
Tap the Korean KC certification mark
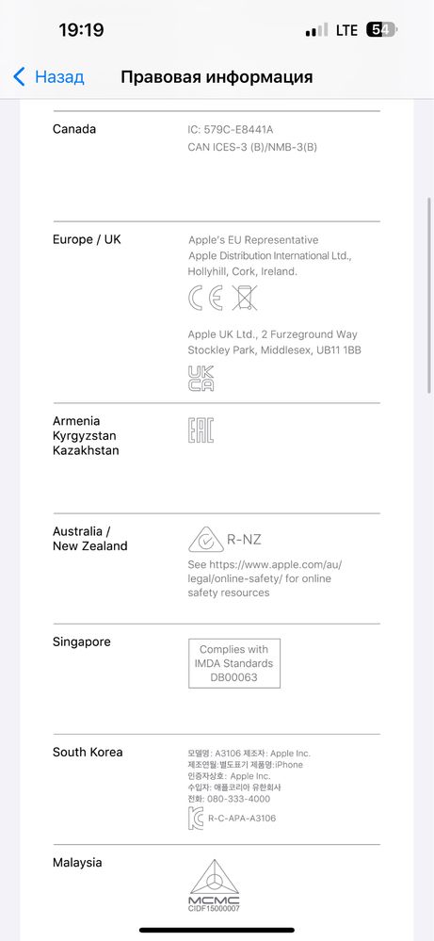pyautogui.click(x=196, y=818)
